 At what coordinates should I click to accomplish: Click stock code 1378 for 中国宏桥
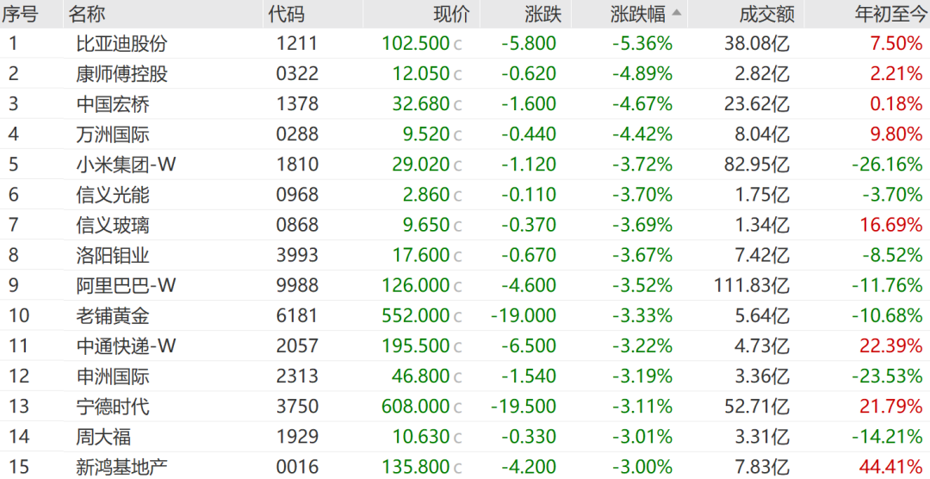297,104
